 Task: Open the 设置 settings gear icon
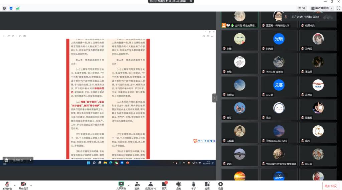tap(220, 184)
